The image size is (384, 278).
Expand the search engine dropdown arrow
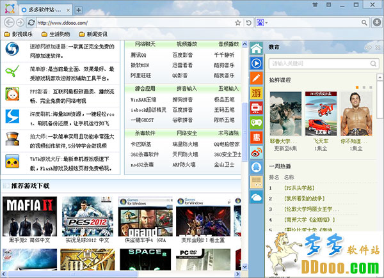(266, 23)
